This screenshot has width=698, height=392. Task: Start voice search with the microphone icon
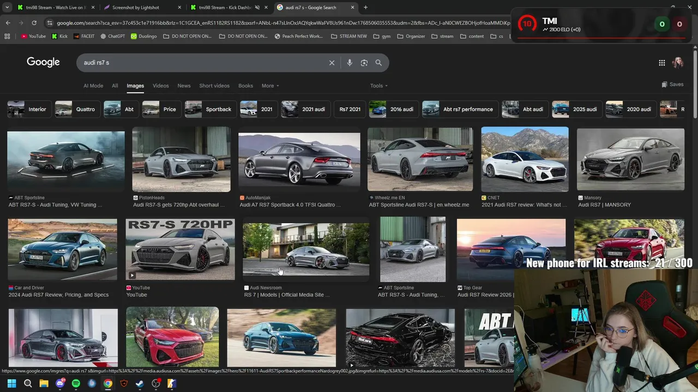(350, 63)
